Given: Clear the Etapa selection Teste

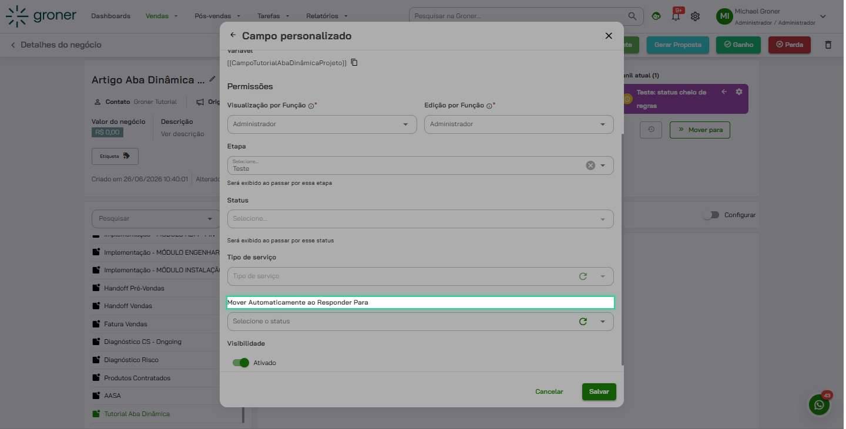Looking at the screenshot, I should click(590, 165).
